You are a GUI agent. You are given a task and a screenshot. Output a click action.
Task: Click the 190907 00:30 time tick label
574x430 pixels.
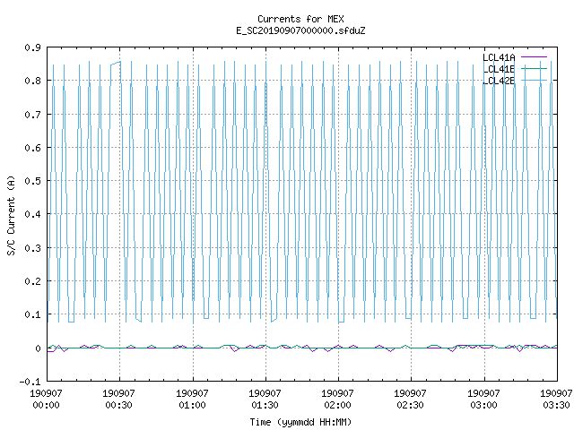click(118, 400)
